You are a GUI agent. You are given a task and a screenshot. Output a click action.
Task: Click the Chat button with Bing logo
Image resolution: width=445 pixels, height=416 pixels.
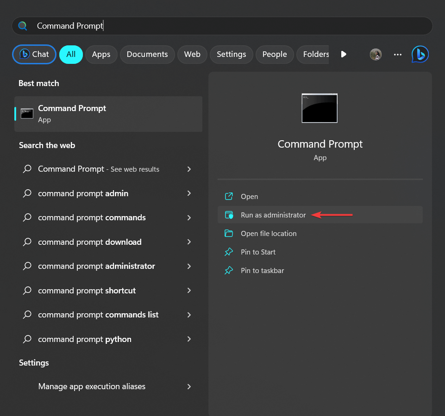34,54
